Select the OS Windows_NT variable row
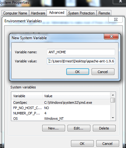Image resolution: width=126 pixels, height=148 pixels. pos(61,119)
